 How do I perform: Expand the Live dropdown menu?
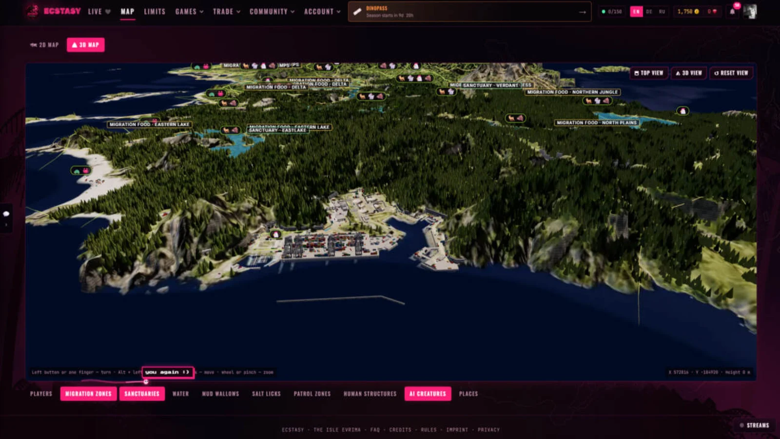pos(99,11)
